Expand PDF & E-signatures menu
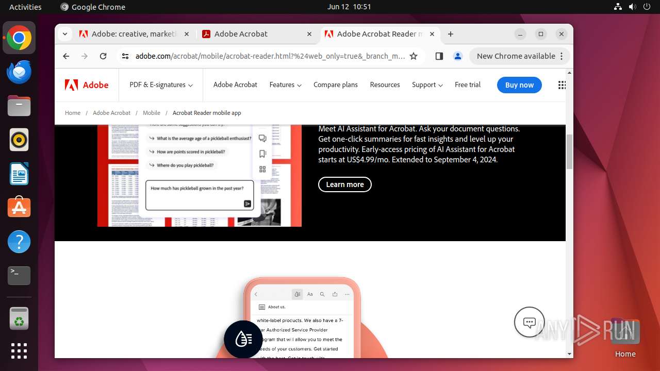660x371 pixels. click(x=161, y=85)
